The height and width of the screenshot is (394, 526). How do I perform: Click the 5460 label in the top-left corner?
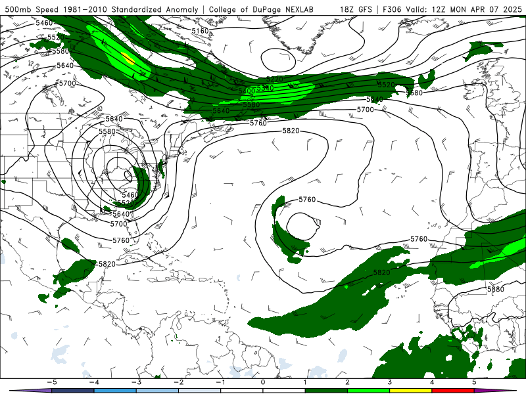(44, 23)
